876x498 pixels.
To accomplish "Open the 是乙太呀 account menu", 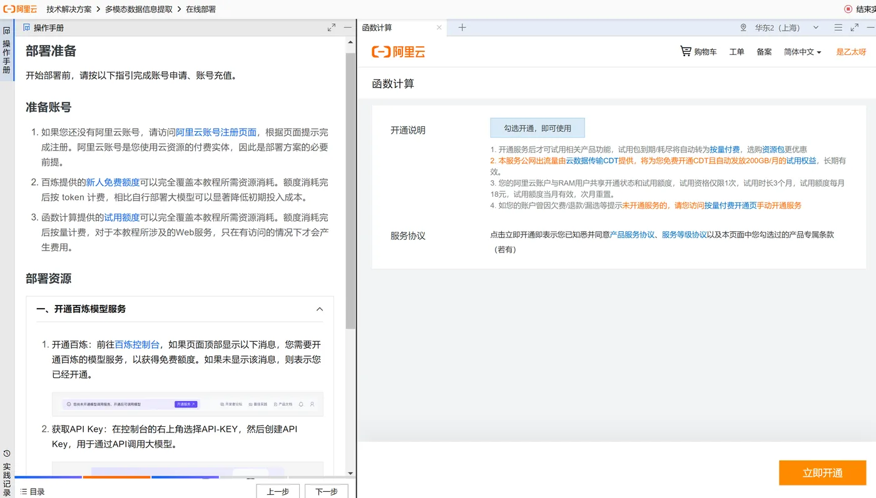I will point(851,52).
